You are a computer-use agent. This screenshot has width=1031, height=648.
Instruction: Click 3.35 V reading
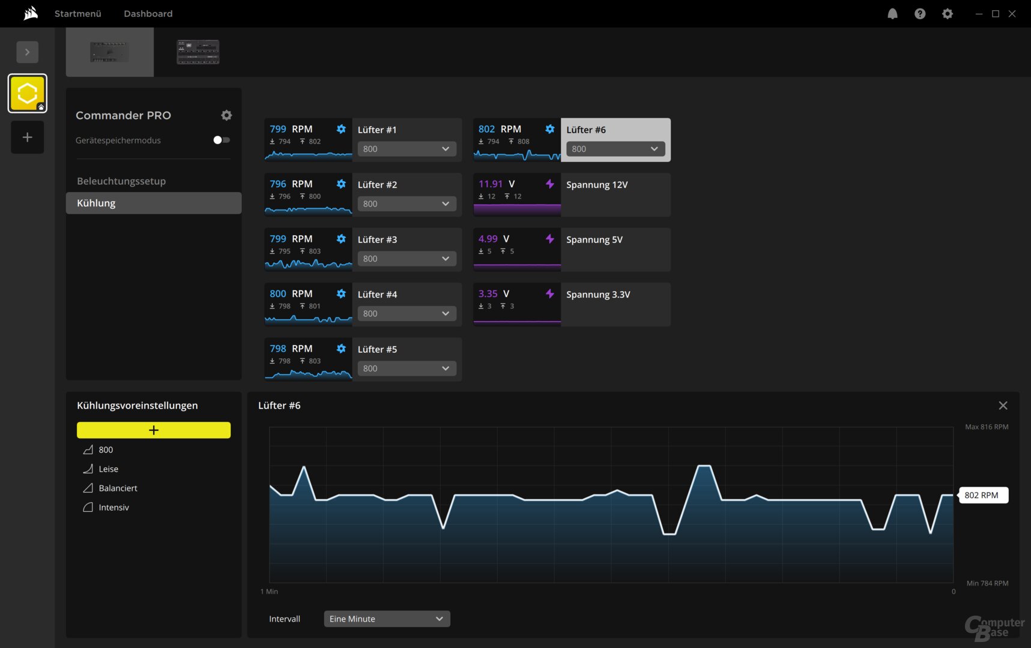[x=494, y=294]
